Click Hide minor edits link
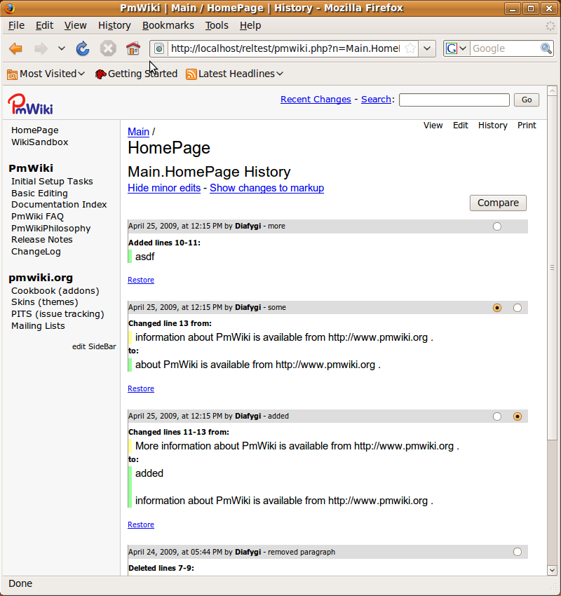Screen dimensions: 561x596 point(164,188)
